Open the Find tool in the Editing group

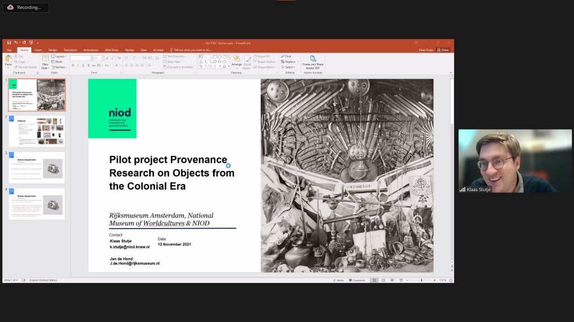[x=288, y=56]
